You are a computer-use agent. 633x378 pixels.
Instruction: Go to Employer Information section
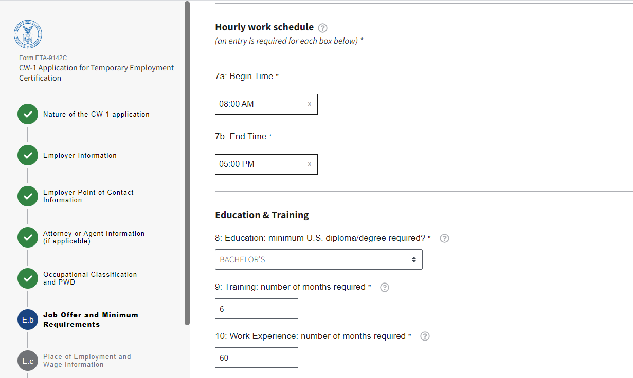(x=80, y=155)
